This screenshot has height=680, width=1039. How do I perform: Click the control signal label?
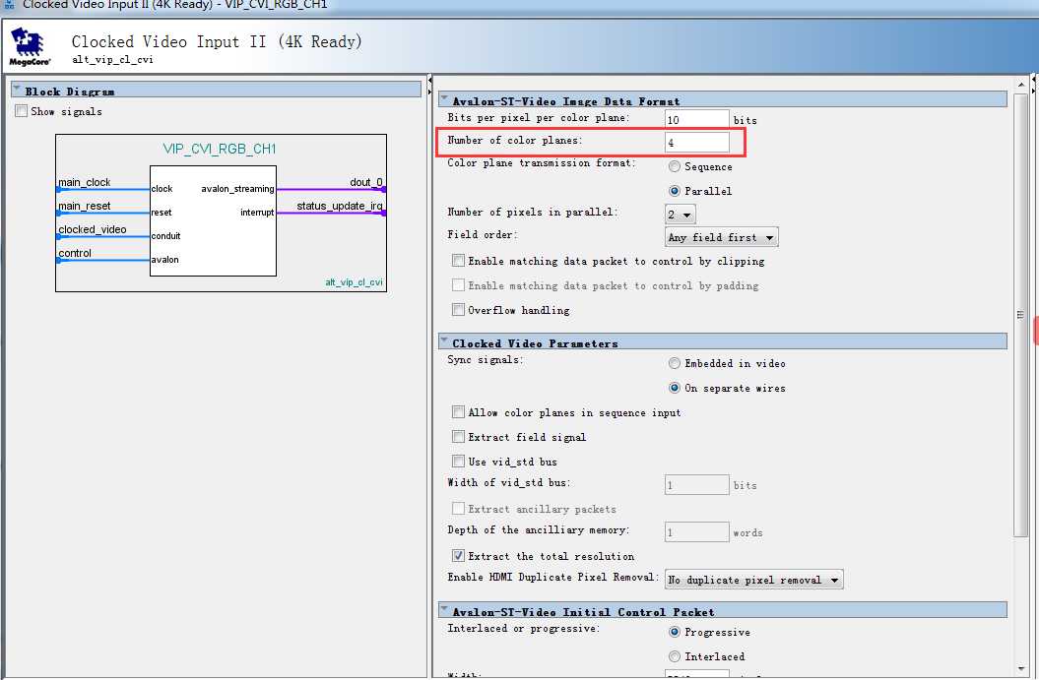point(74,253)
